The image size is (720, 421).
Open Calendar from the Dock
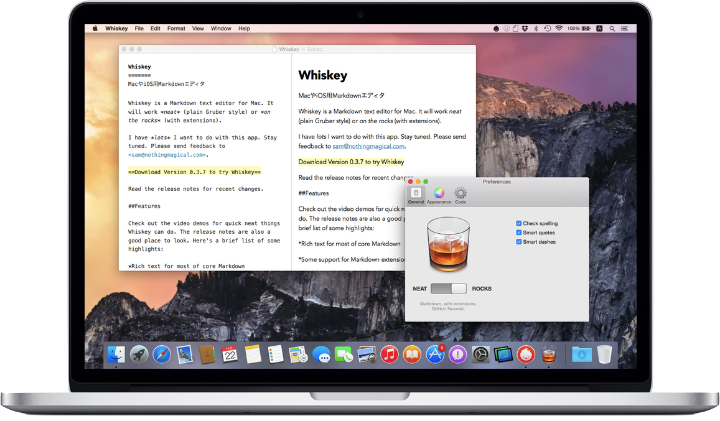coord(230,354)
